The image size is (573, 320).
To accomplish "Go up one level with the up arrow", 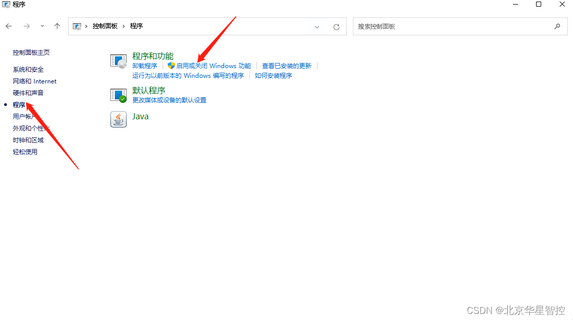I will coord(57,26).
